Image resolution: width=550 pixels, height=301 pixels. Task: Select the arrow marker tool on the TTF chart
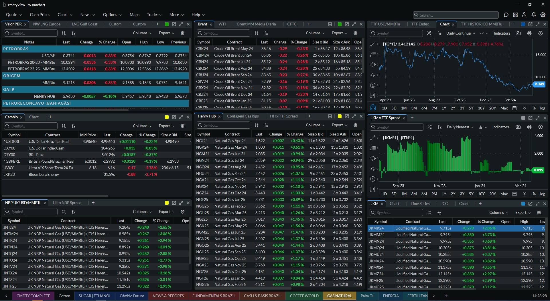point(372,75)
